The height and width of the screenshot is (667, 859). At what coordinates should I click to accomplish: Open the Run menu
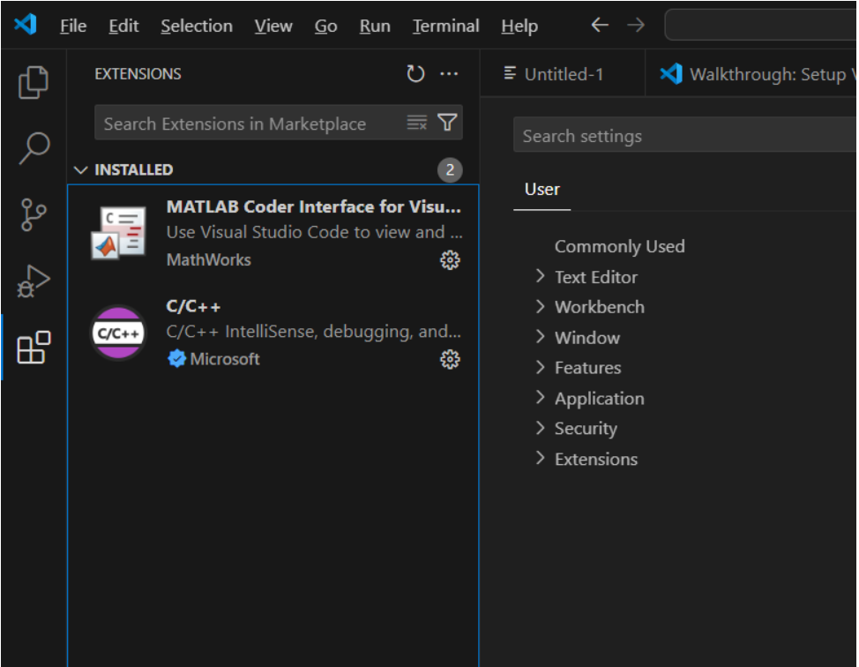click(x=375, y=26)
